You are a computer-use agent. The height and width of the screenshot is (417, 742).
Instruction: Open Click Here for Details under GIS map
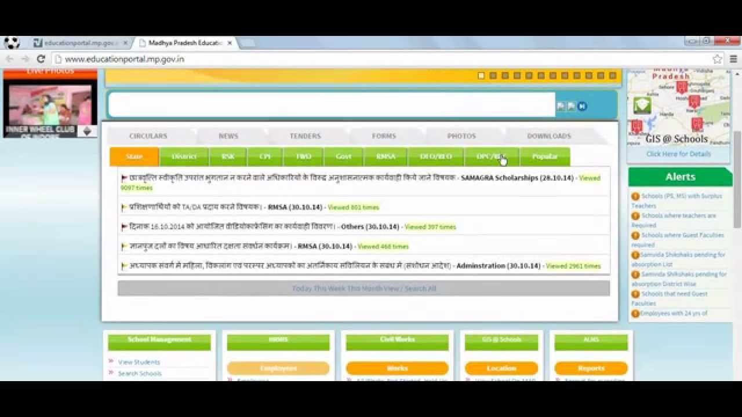tap(679, 154)
